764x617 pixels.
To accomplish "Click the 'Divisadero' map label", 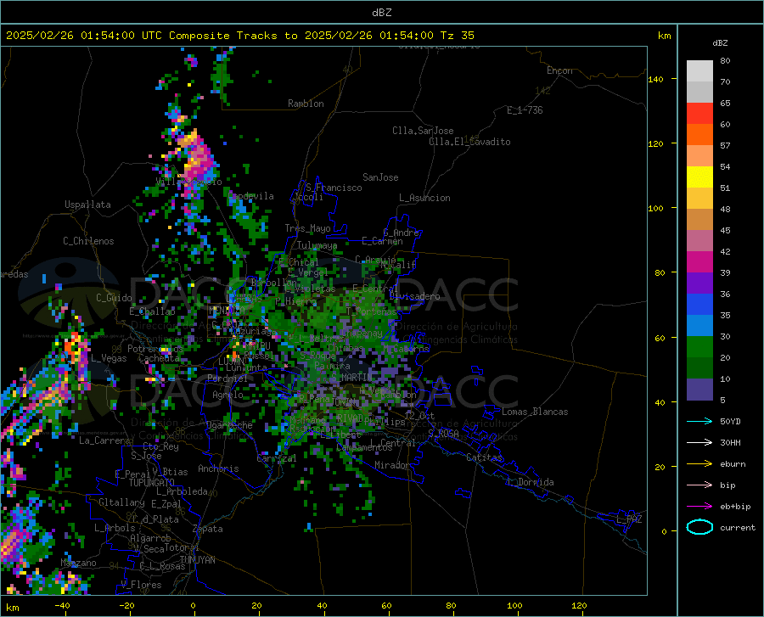I will (x=414, y=296).
